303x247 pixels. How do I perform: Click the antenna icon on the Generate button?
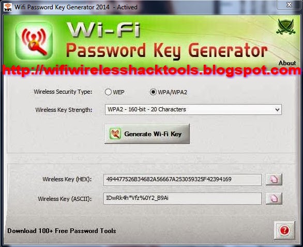tap(115, 134)
